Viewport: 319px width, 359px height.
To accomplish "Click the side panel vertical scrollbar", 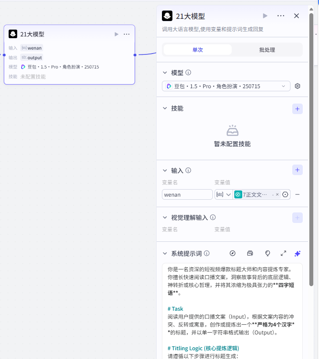I will click(x=311, y=149).
